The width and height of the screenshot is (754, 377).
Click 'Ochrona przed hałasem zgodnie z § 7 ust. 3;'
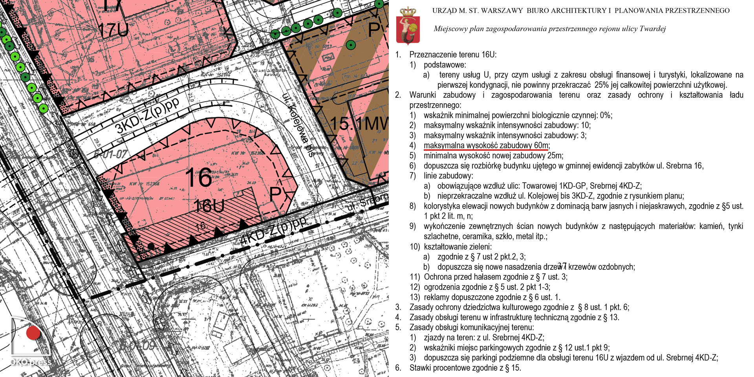[496, 277]
